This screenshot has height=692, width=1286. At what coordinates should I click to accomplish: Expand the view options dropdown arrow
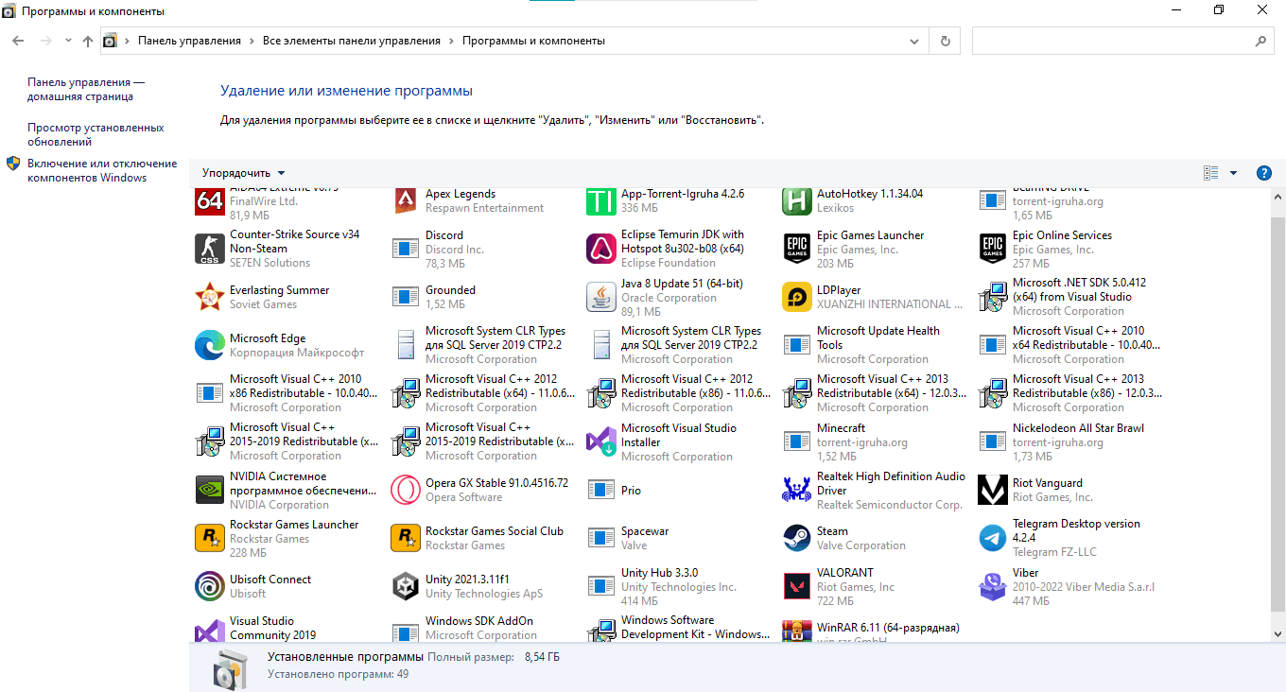pos(1233,173)
